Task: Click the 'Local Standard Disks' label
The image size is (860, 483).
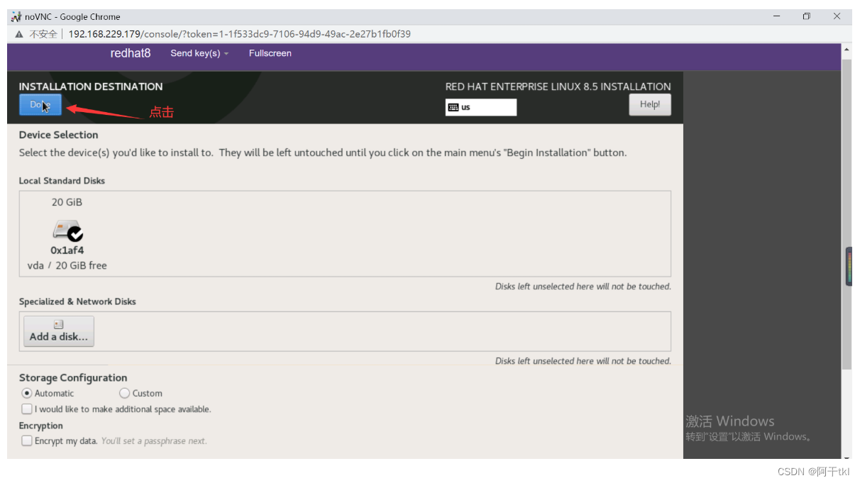Action: (x=62, y=181)
